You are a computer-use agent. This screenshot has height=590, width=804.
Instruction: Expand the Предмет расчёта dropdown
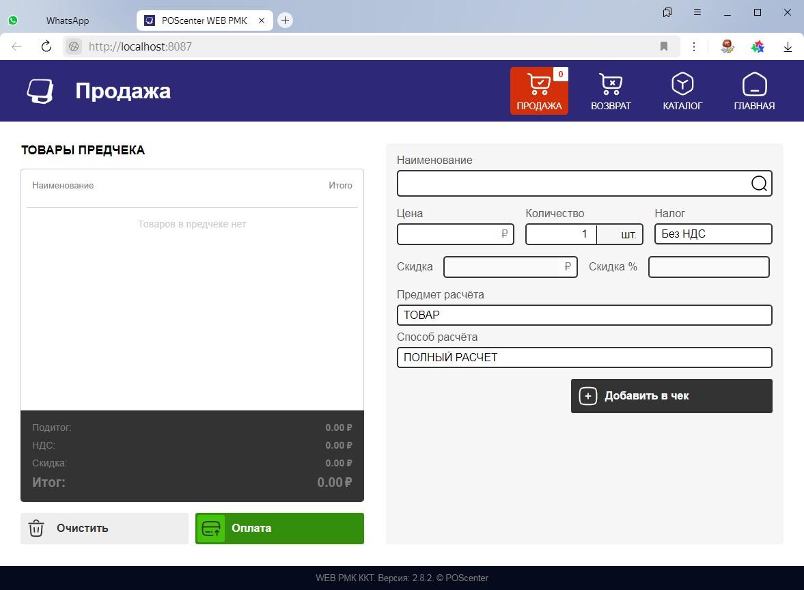click(584, 315)
